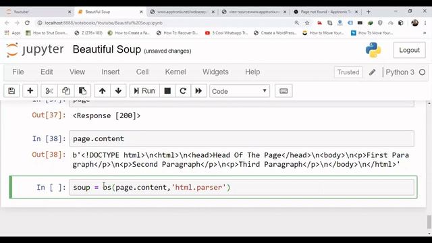This screenshot has width=432, height=243.
Task: Click the Logout button
Action: [x=410, y=50]
